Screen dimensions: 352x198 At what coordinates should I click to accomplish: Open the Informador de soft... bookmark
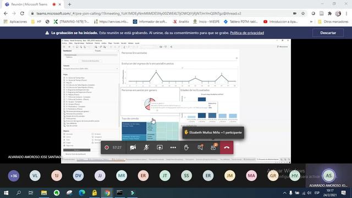click(150, 21)
